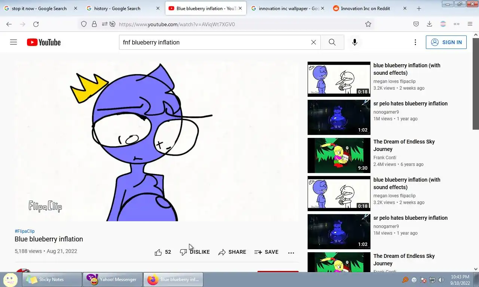Screen dimensions: 479x287
Task: Open YouTube settings three-dot menu
Action: coord(415,42)
